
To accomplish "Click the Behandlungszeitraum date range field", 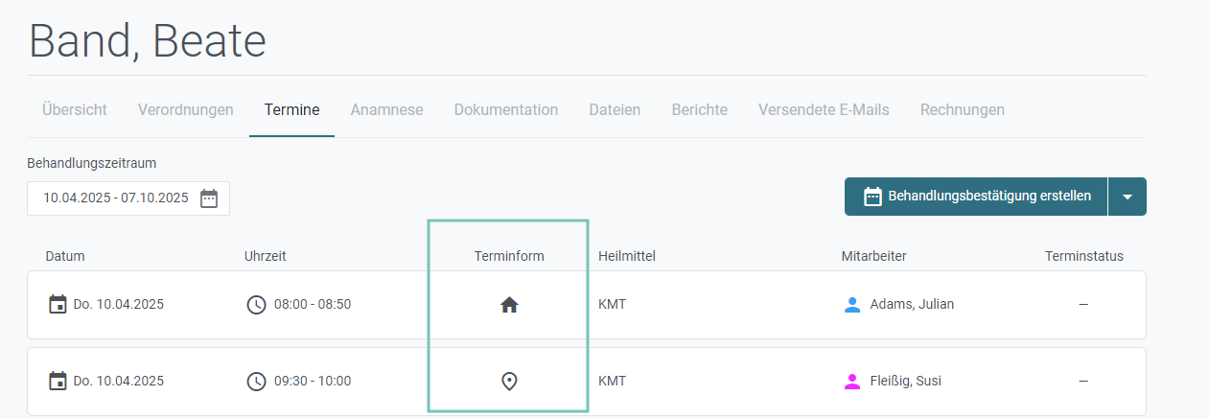I will (x=128, y=198).
